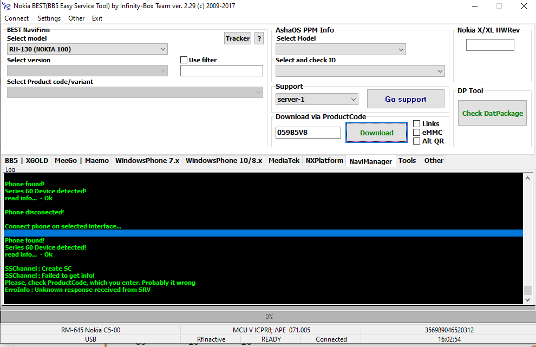Viewport: 536px width, 347px height.
Task: Switch to the Tools tab
Action: click(407, 161)
